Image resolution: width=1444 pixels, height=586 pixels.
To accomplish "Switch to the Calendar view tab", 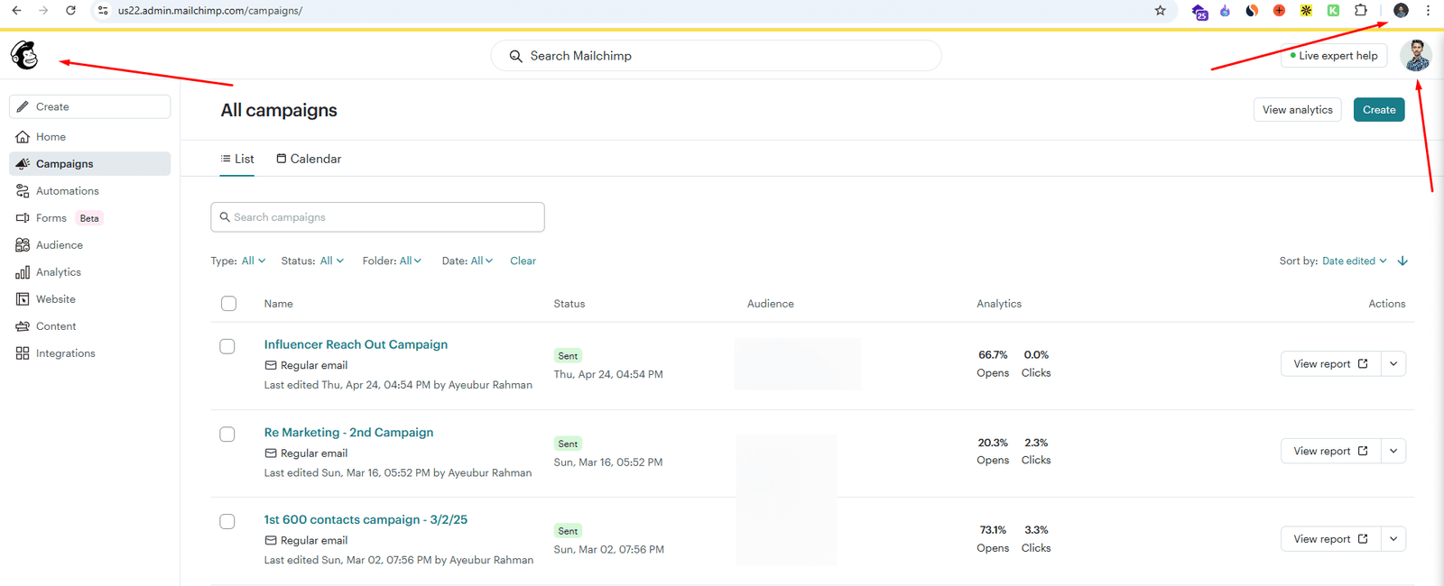I will (309, 159).
